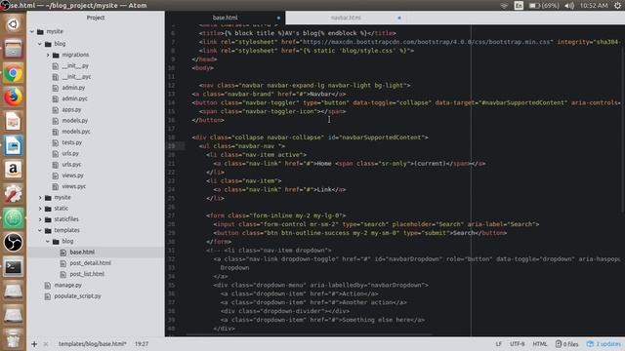Click modified dot on base.html tab
Viewport: 625px width, 351px height.
click(278, 18)
